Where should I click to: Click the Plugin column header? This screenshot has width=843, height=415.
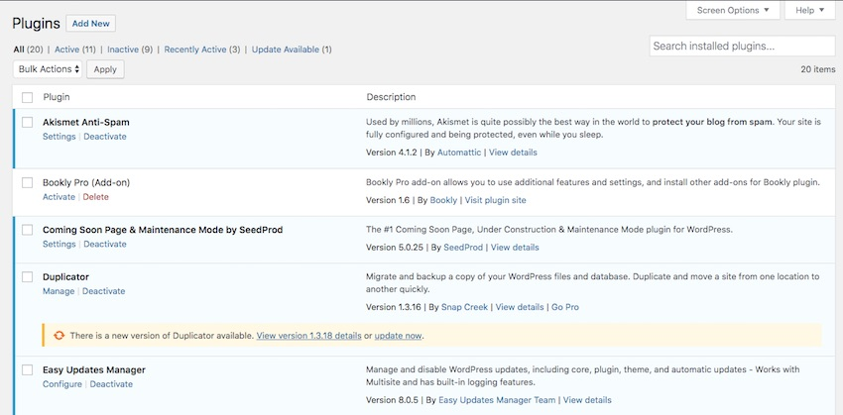point(57,97)
